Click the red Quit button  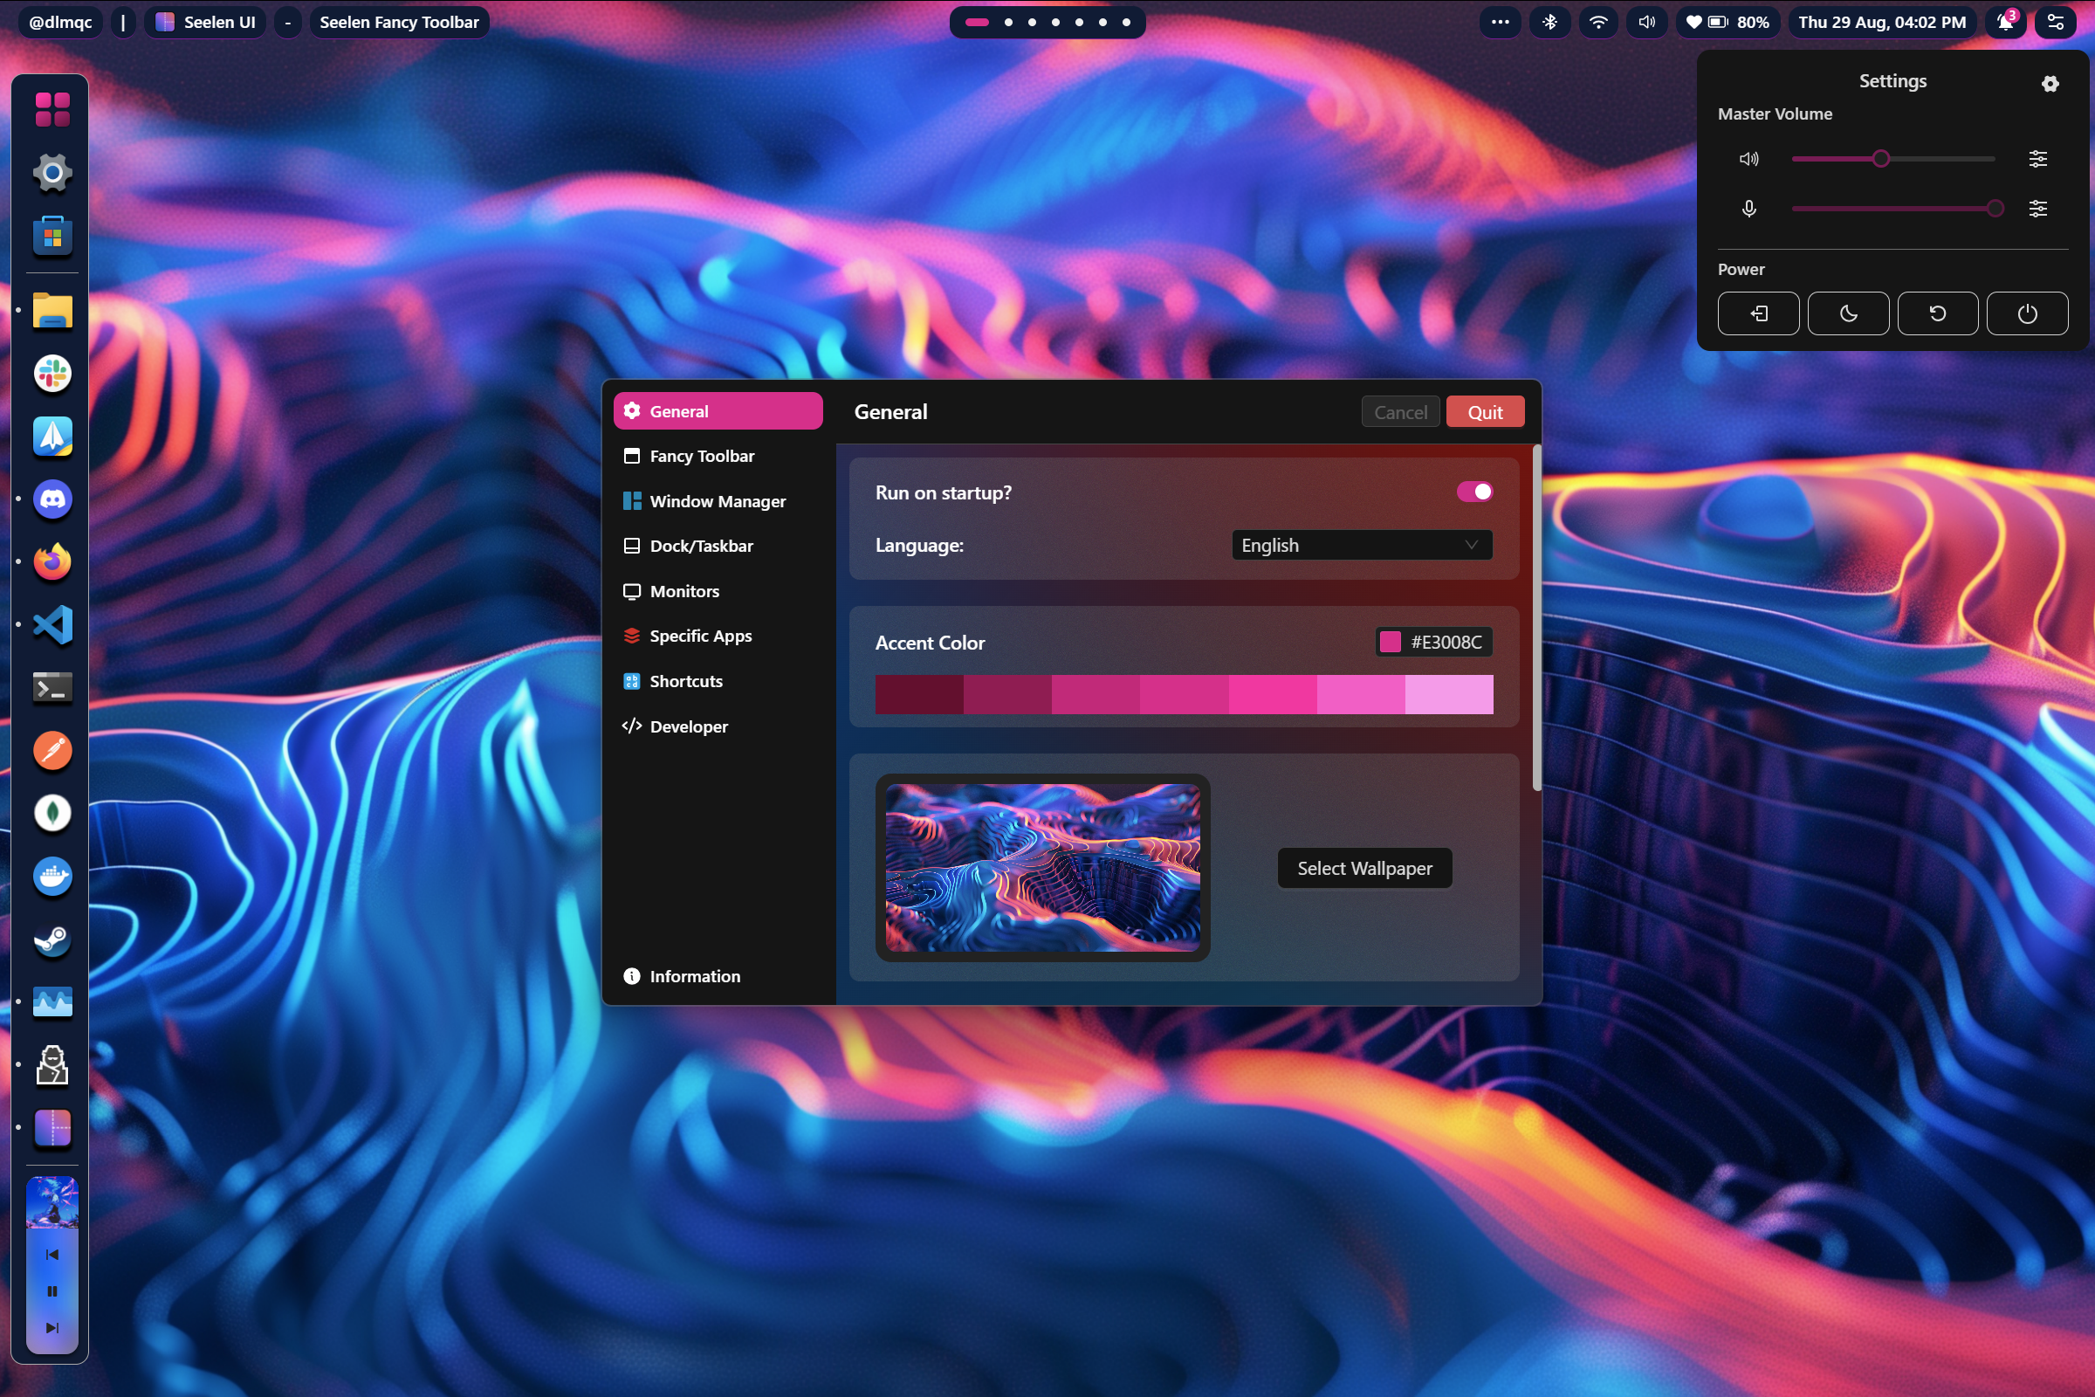tap(1485, 411)
